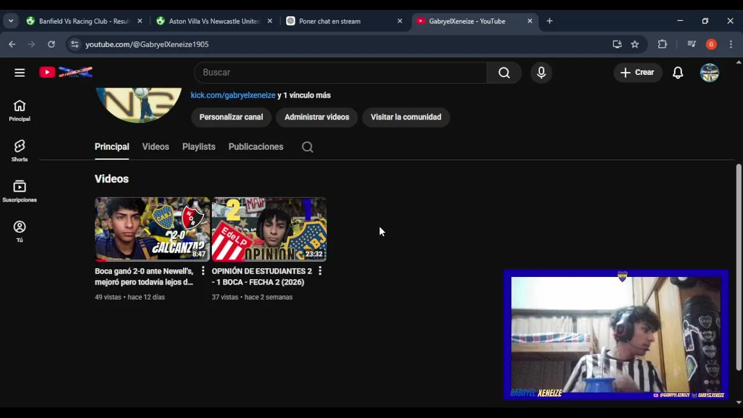Go back in browser history
Viewport: 743px width, 418px height.
tap(12, 44)
